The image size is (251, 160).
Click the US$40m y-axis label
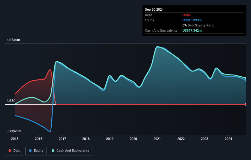click(14, 40)
